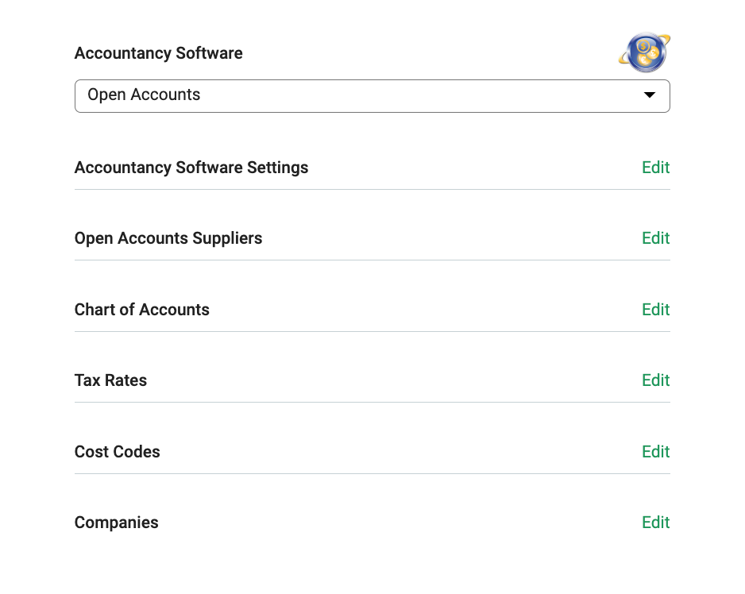This screenshot has width=745, height=594.
Task: Select the Accountancy Software Settings title
Action: (x=191, y=168)
